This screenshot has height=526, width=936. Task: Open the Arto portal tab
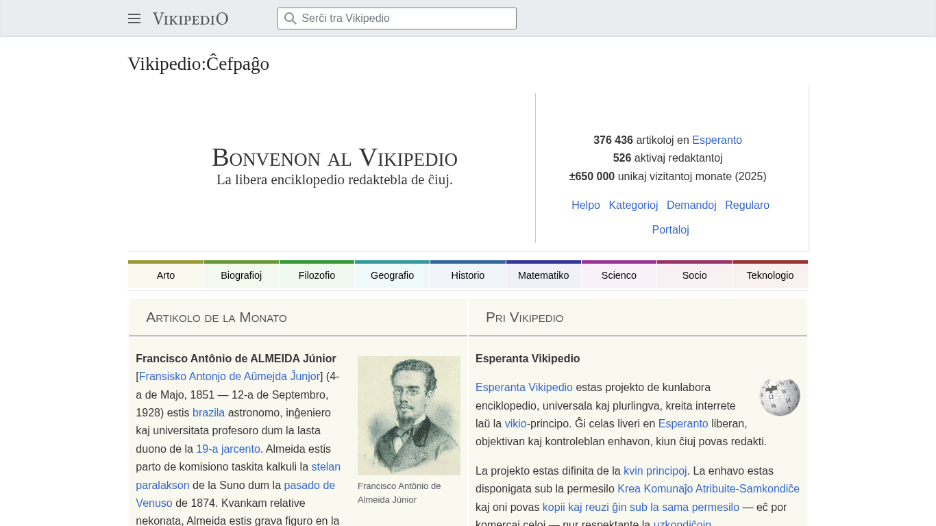(166, 275)
